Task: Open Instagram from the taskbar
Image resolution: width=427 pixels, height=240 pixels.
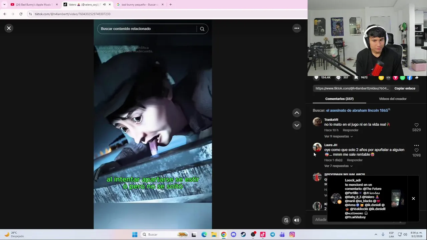Action: pyautogui.click(x=292, y=235)
